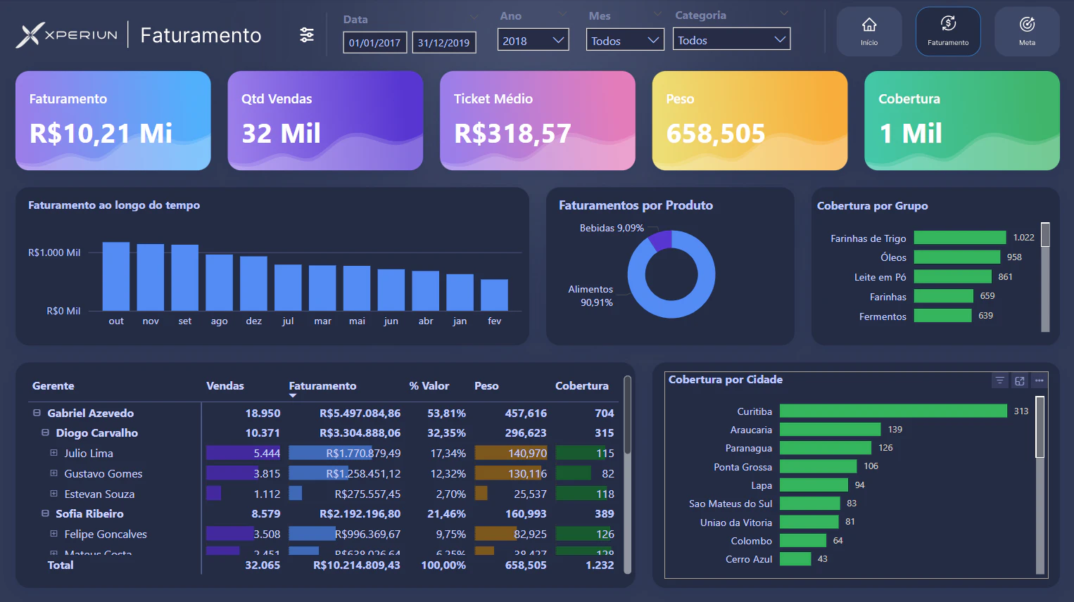Open the Mes dropdown set to Todos
The width and height of the screenshot is (1074, 602).
point(625,40)
